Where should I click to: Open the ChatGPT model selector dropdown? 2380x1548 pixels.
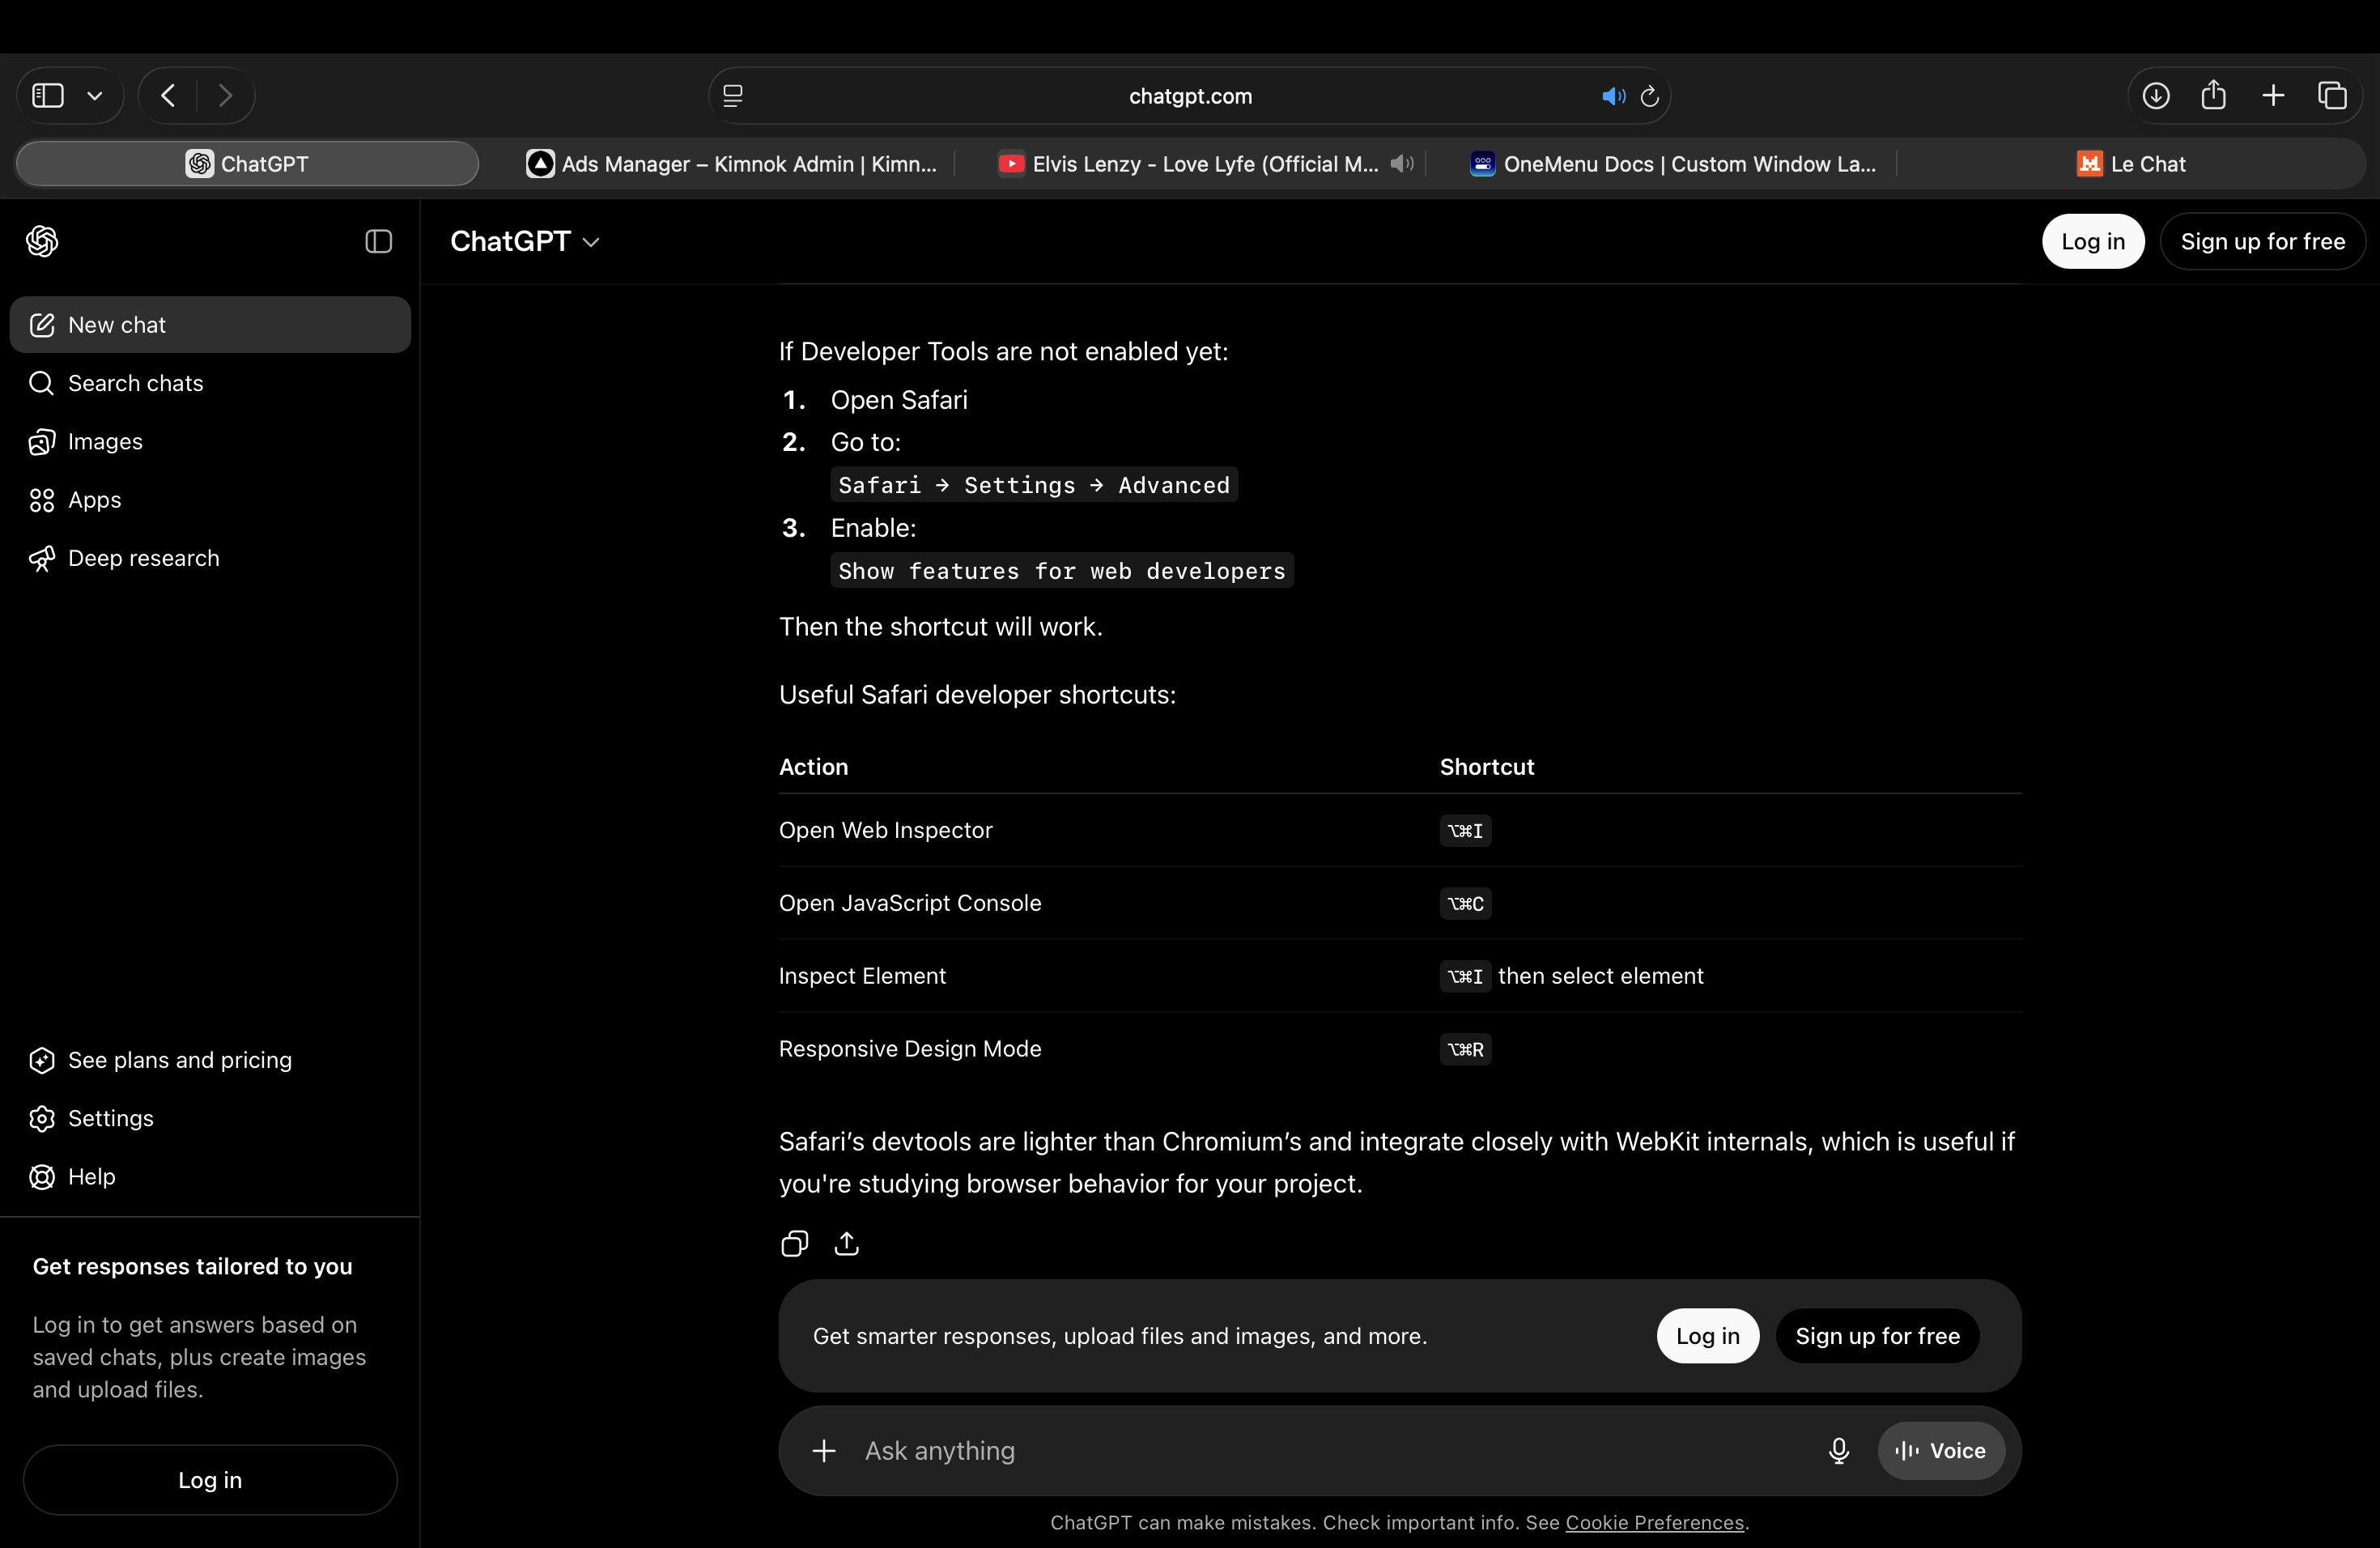525,241
